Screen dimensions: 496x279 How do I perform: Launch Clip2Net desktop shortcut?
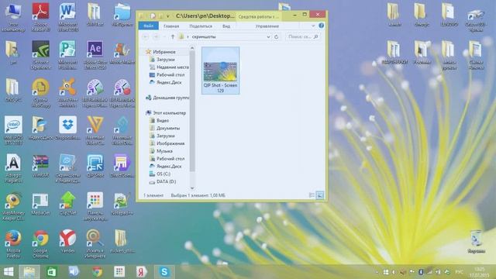[67, 204]
